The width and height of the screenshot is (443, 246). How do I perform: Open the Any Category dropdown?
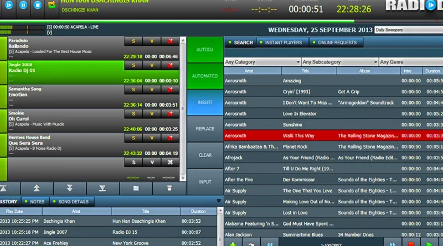click(x=262, y=62)
